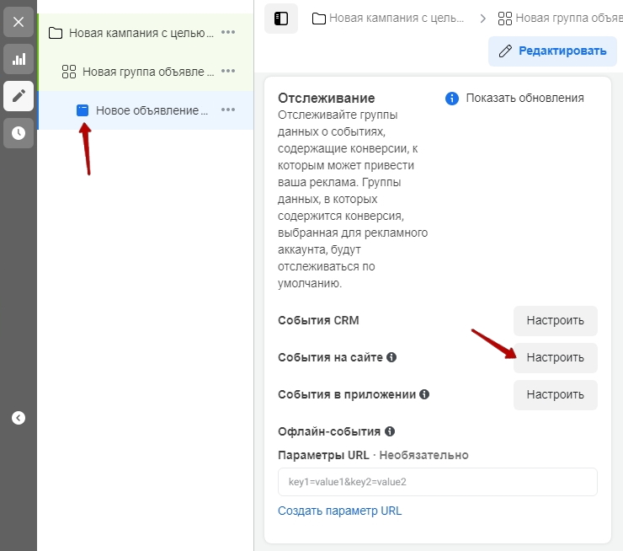Open the ad group's three-dots options menu

228,72
